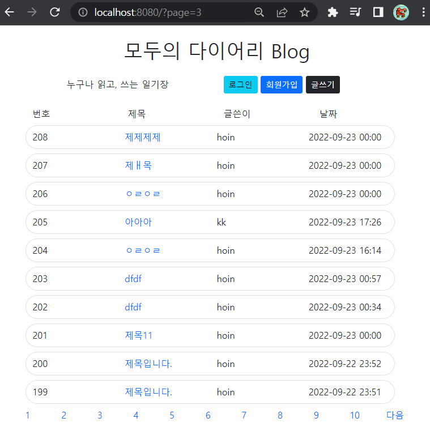Bookmark this page with the star icon

(x=304, y=12)
